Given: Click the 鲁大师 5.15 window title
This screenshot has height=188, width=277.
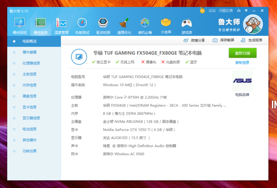Looking at the screenshot, I should point(19,11).
